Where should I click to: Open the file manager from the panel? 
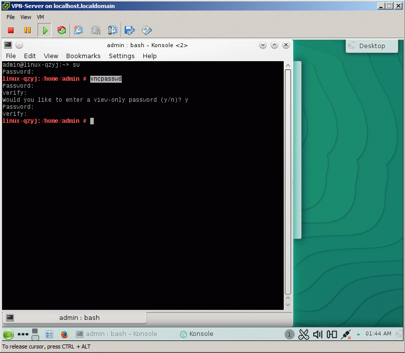coord(49,334)
